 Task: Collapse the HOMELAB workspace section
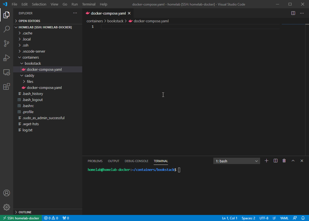click(48, 27)
